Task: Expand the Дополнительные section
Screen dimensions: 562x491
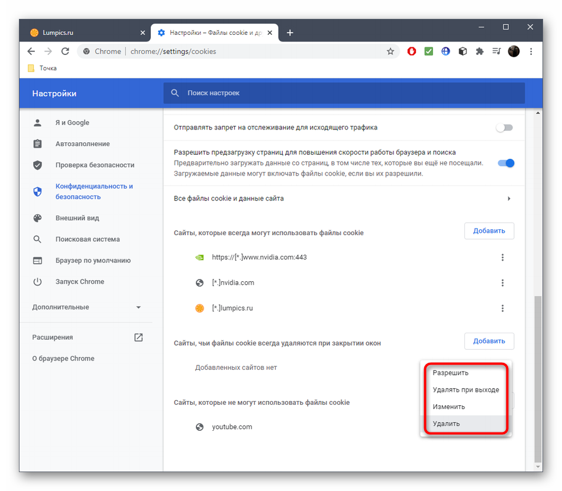Action: [86, 307]
